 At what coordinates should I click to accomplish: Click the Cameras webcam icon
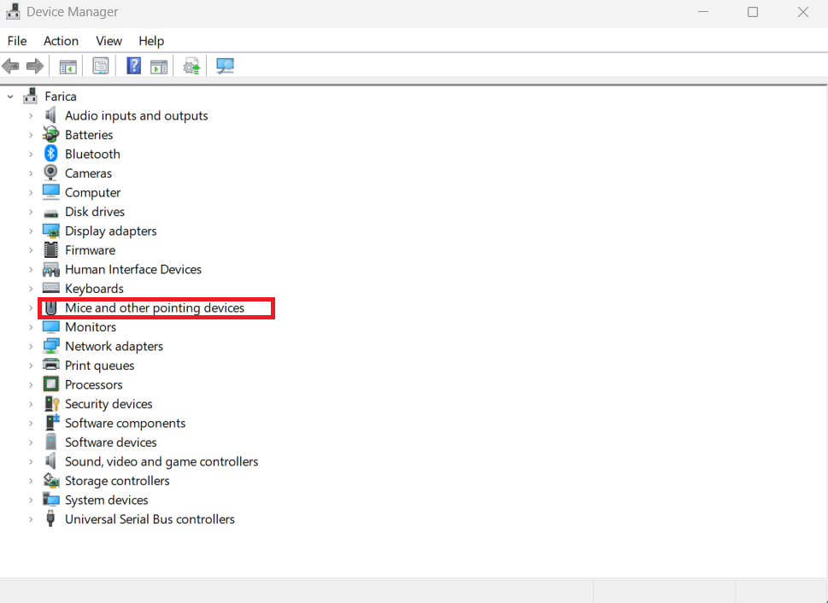[x=51, y=173]
